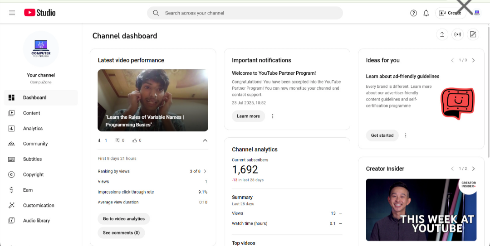Image resolution: width=490 pixels, height=246 pixels.
Task: Open the notifications bell
Action: pos(426,13)
